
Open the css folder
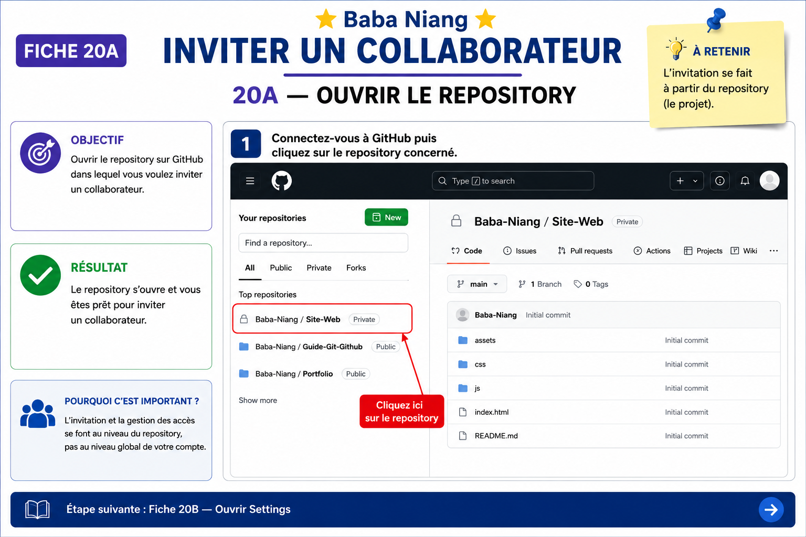click(480, 364)
